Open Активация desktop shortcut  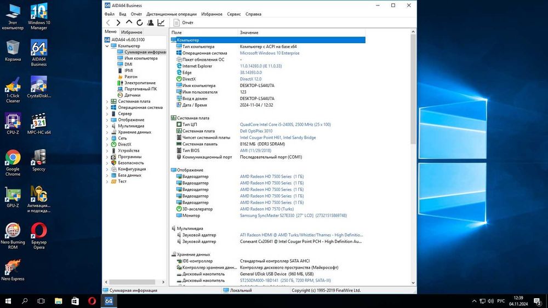tap(39, 200)
